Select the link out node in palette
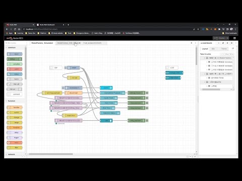This screenshot has height=181, width=242. [15, 89]
